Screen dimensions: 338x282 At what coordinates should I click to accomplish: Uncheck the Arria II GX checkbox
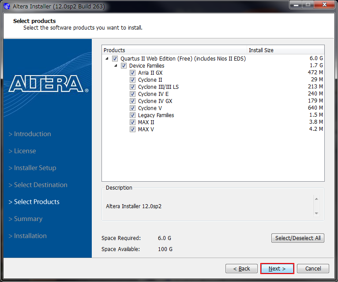coord(132,73)
